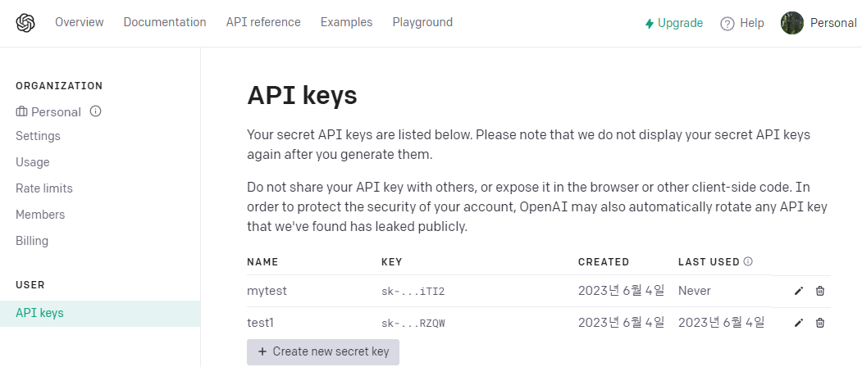
Task: Open the Help menu
Action: [742, 23]
